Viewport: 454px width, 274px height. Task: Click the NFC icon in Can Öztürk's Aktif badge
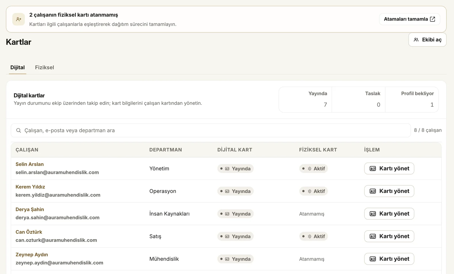tap(309, 236)
